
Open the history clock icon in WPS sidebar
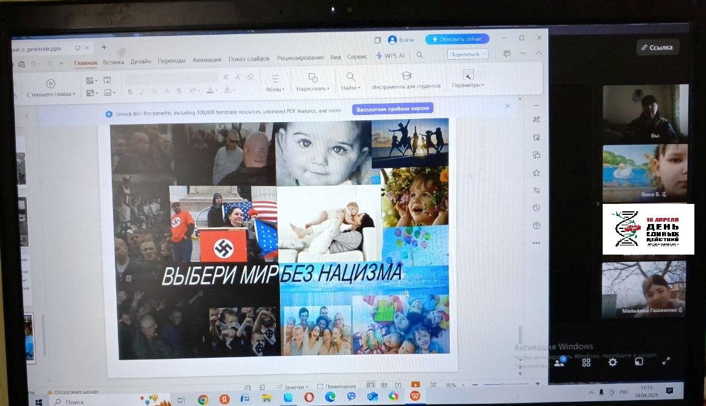(536, 208)
